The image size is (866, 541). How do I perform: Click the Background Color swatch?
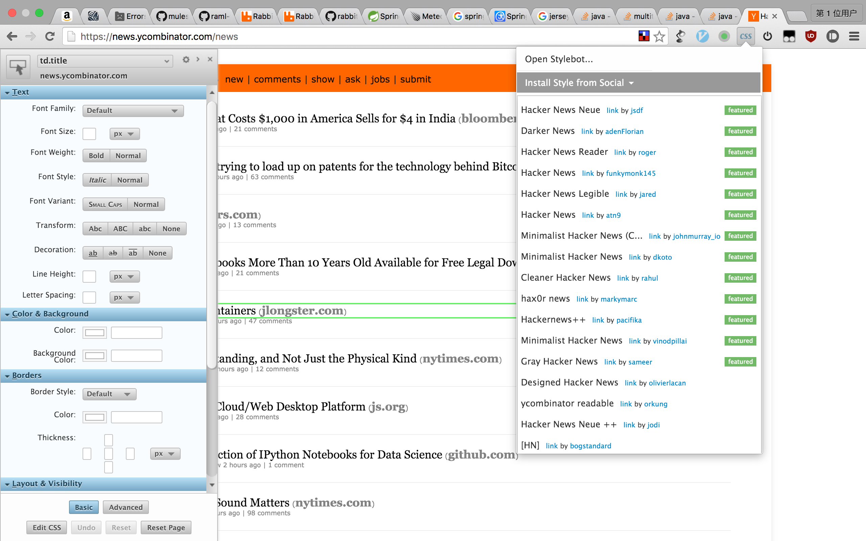(94, 356)
